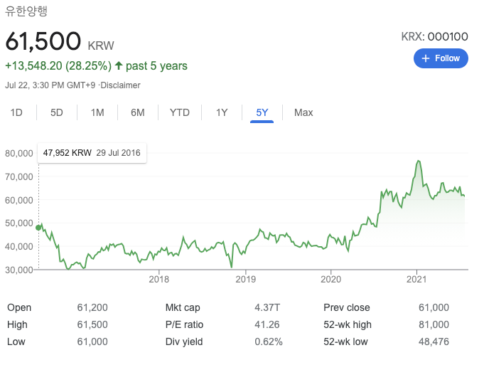This screenshot has height=365, width=484.
Task: Choose the YTD range tab
Action: (x=180, y=112)
